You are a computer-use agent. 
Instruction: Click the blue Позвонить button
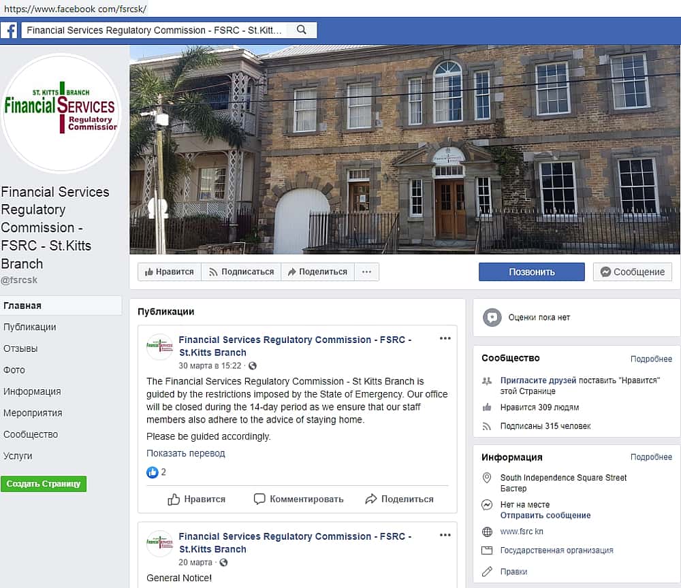pyautogui.click(x=532, y=272)
